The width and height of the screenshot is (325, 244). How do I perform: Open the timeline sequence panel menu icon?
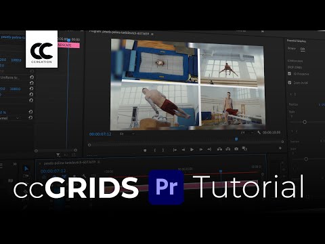pyautogui.click(x=99, y=162)
